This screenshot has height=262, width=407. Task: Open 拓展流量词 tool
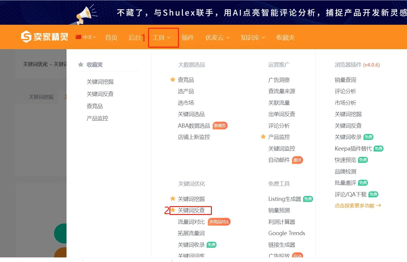click(191, 233)
